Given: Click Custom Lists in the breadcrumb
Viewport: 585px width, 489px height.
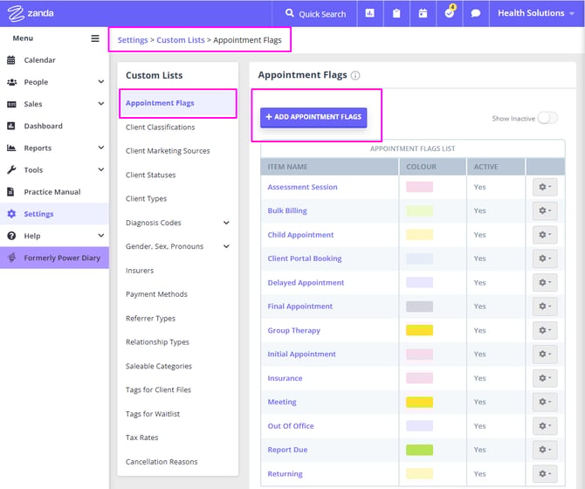Looking at the screenshot, I should (x=181, y=40).
